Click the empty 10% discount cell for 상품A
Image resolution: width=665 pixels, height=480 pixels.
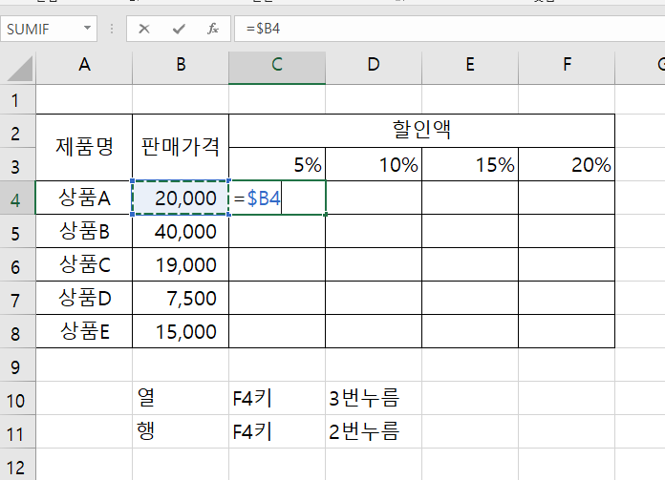pyautogui.click(x=374, y=198)
